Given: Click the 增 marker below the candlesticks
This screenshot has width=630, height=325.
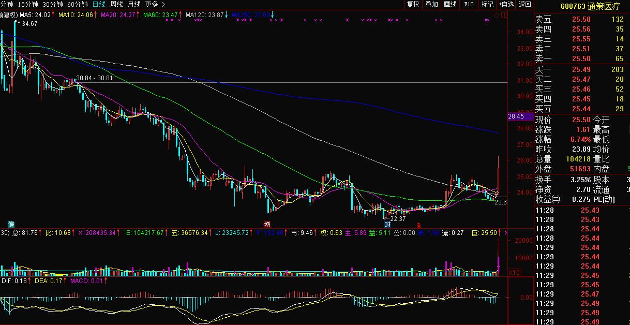Looking at the screenshot, I should [x=267, y=224].
